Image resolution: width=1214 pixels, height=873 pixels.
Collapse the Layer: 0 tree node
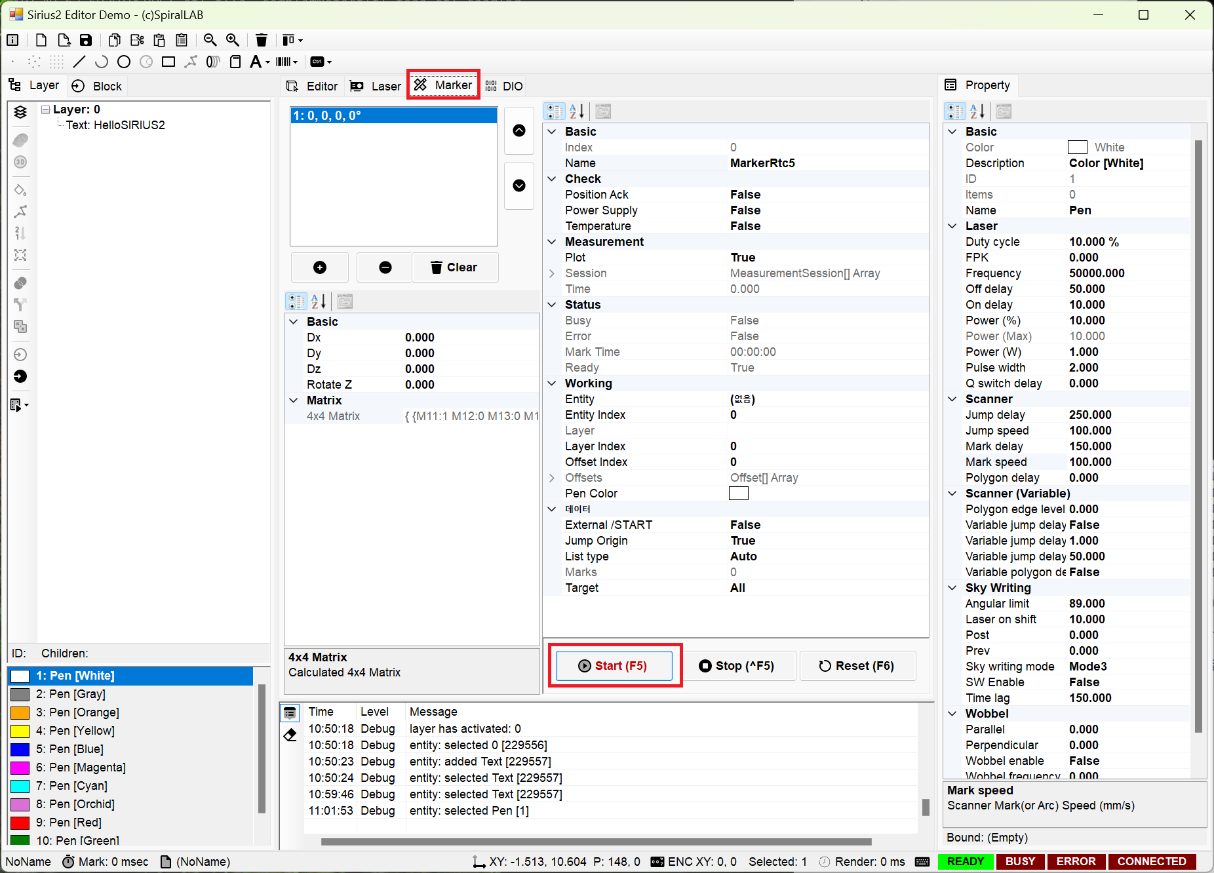point(45,109)
